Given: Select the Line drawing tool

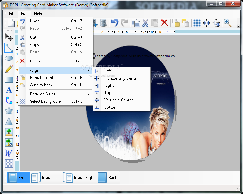Looking at the screenshot, I should (x=9, y=48).
